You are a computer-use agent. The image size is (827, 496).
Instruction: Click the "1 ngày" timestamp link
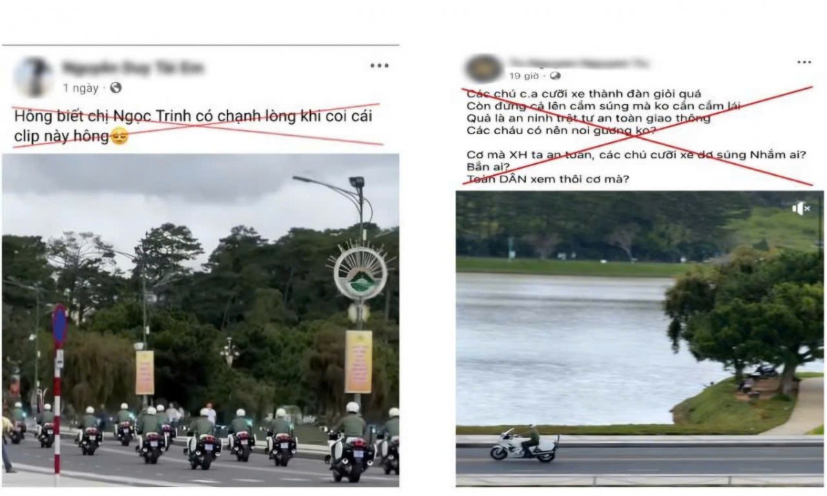coord(81,88)
